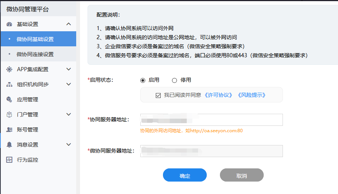Open the 《许可协议》 link

218,95
